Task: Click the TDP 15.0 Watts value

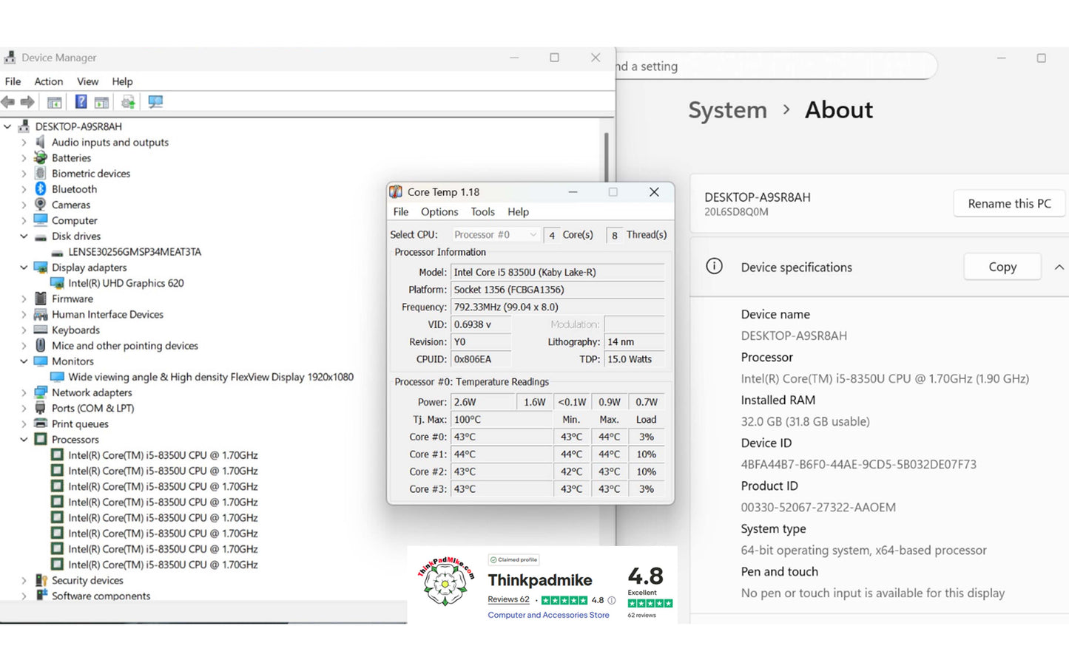Action: 634,359
